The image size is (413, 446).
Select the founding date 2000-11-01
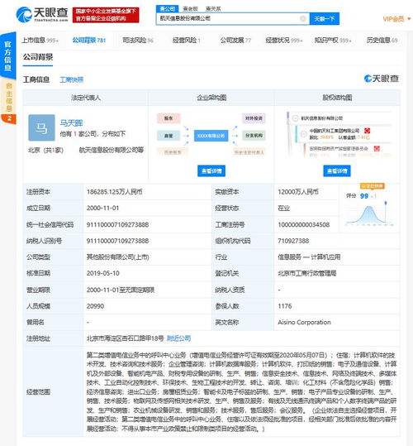click(x=102, y=208)
